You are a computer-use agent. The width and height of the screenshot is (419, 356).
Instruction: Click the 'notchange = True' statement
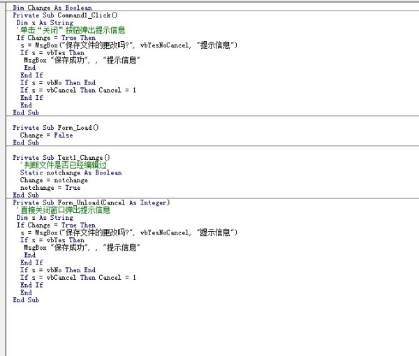(50, 188)
